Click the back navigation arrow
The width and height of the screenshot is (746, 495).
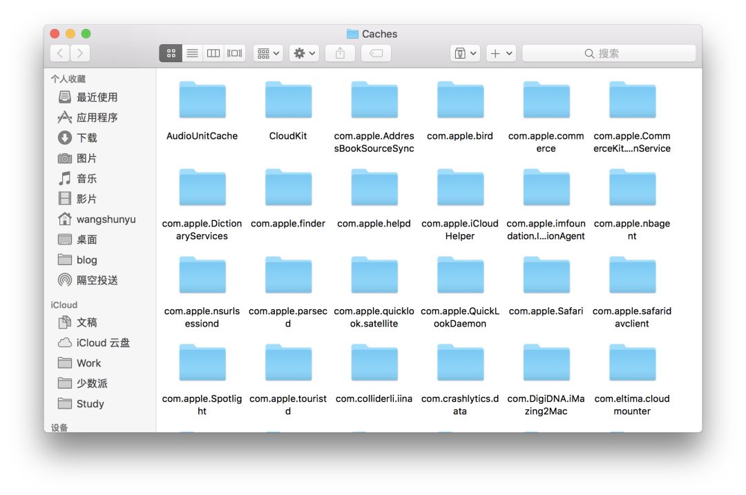click(60, 53)
